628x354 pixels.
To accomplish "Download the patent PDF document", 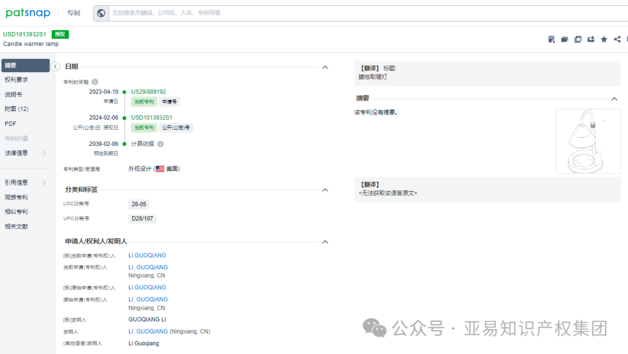I will tap(551, 39).
